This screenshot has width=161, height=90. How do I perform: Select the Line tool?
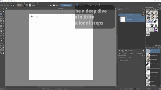[x=3, y=14]
